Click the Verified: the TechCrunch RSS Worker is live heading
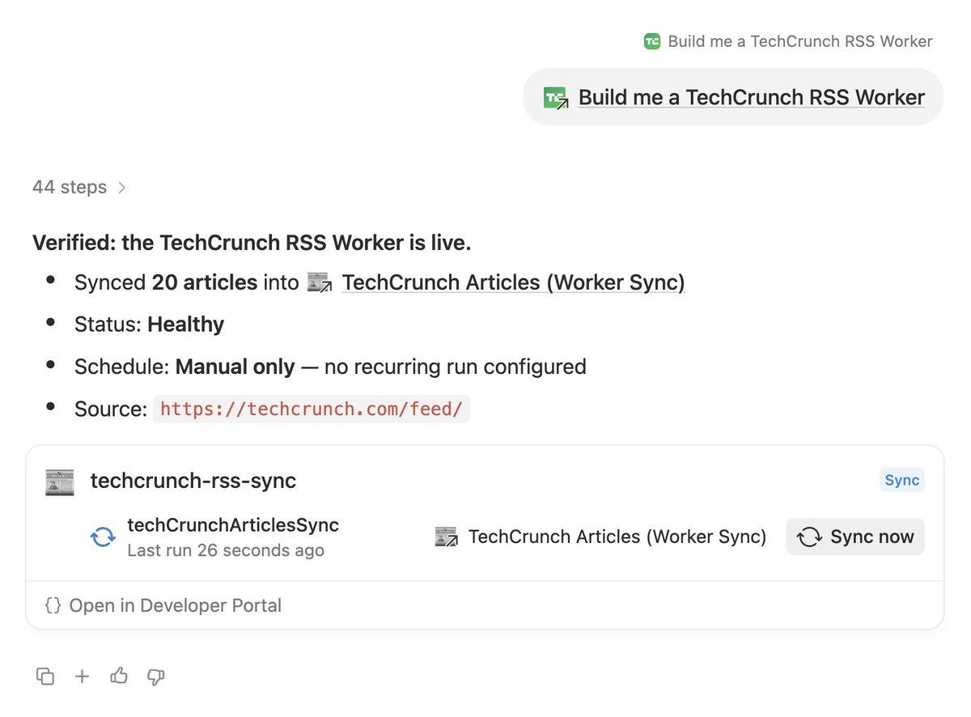Image resolution: width=971 pixels, height=717 pixels. coord(252,242)
